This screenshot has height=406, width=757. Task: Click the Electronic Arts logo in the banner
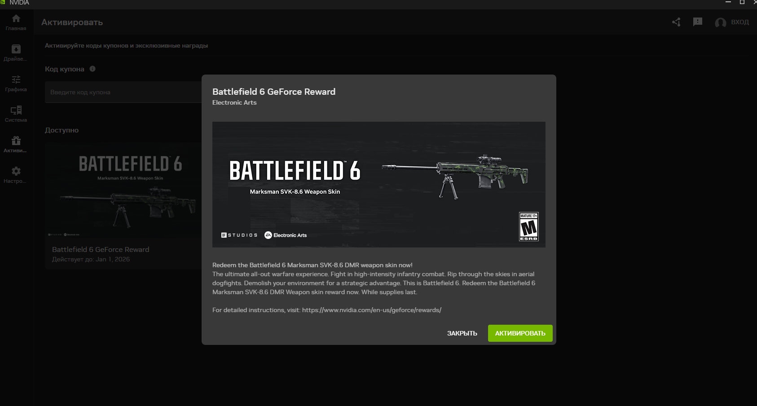pos(286,235)
